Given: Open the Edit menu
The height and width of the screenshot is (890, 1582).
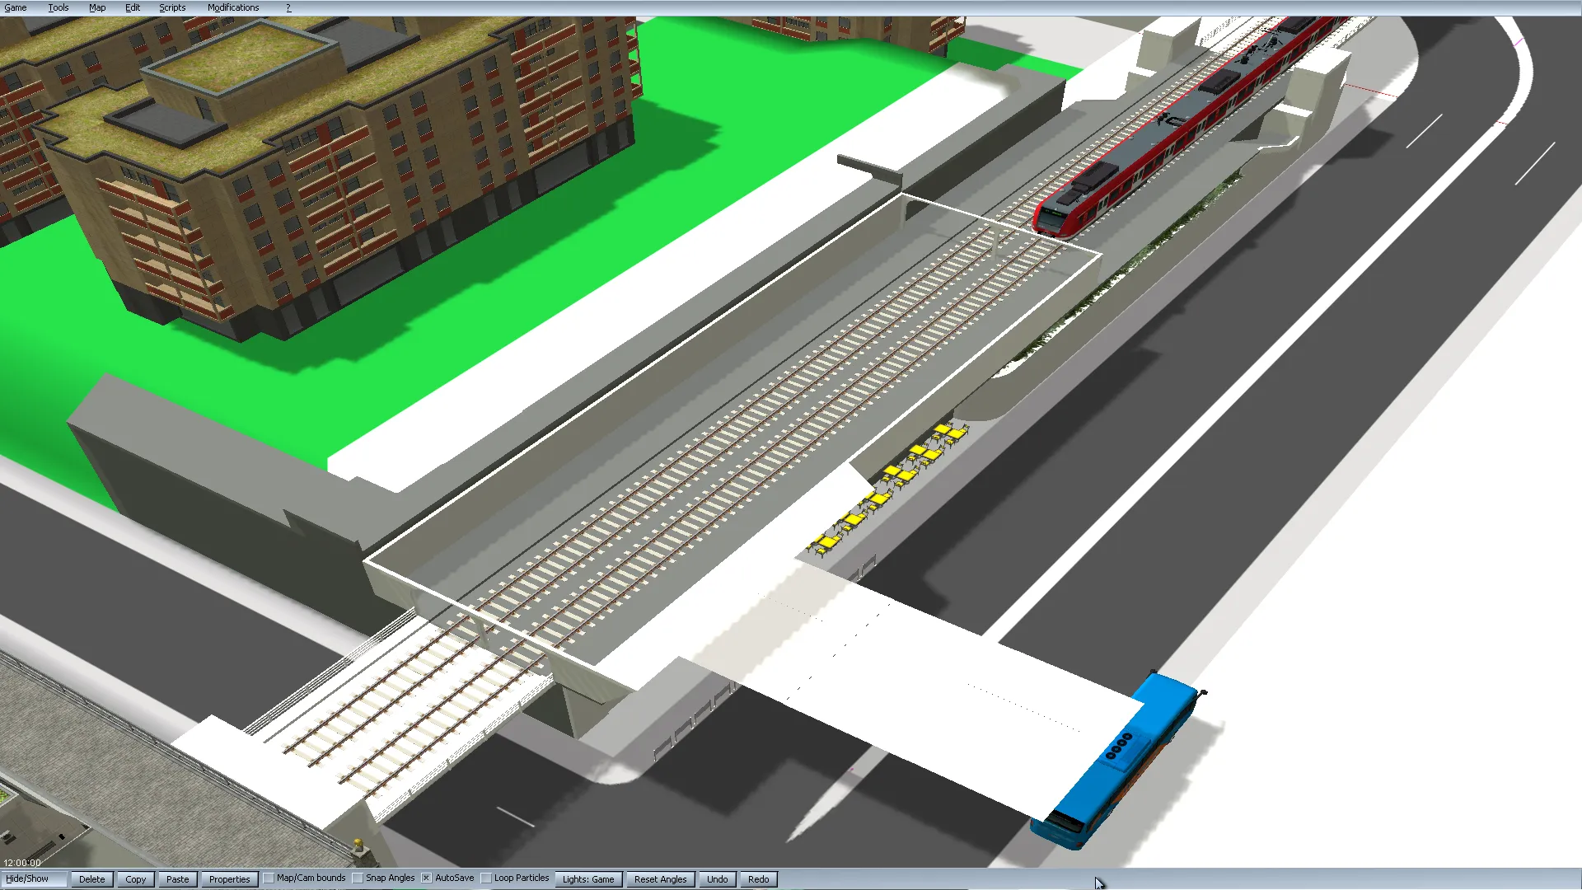Looking at the screenshot, I should pyautogui.click(x=133, y=7).
